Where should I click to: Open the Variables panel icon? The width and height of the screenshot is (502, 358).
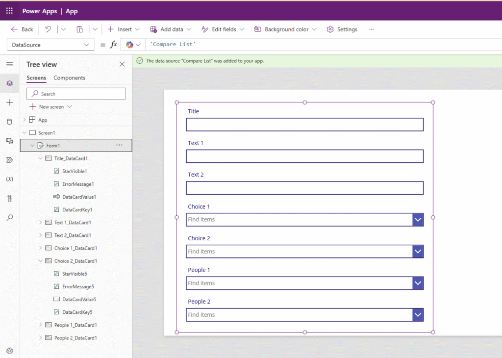[x=10, y=179]
